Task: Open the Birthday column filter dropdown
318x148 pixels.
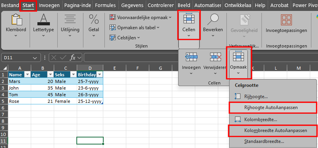Action: pyautogui.click(x=99, y=75)
